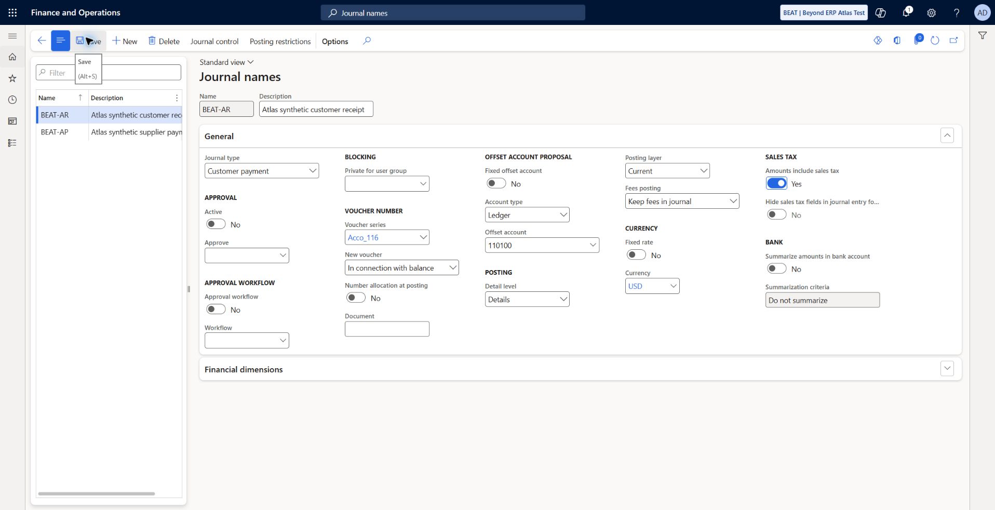Open Favorites star in sidebar
Screen dimensions: 995x510
pyautogui.click(x=12, y=78)
